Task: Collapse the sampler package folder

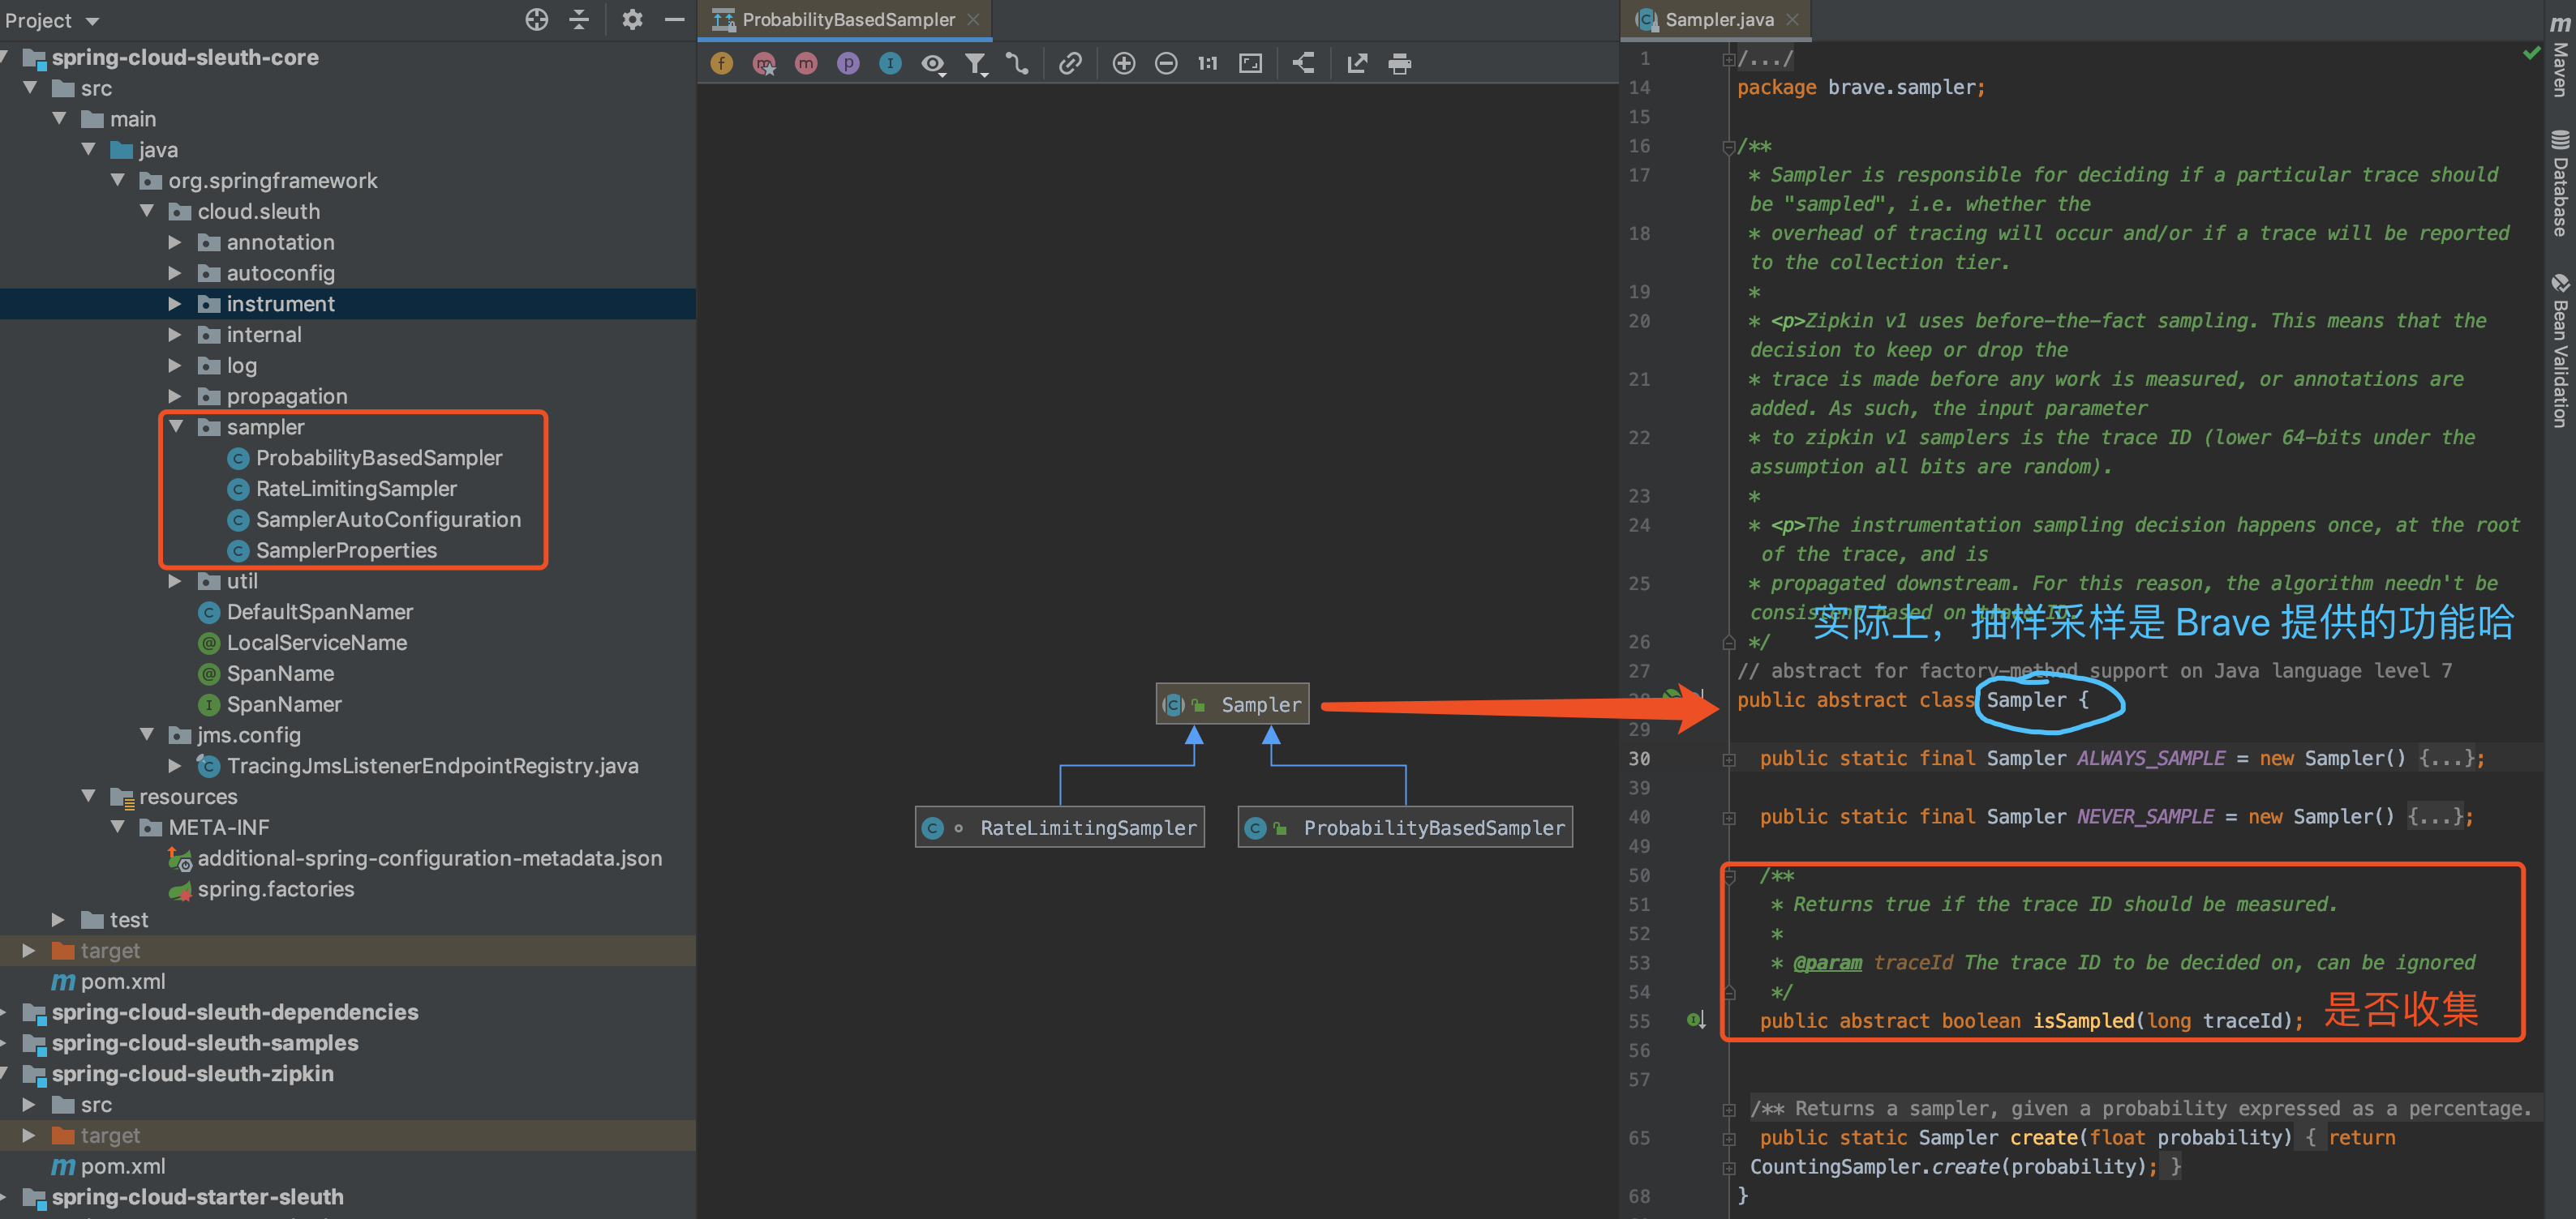Action: click(x=176, y=426)
